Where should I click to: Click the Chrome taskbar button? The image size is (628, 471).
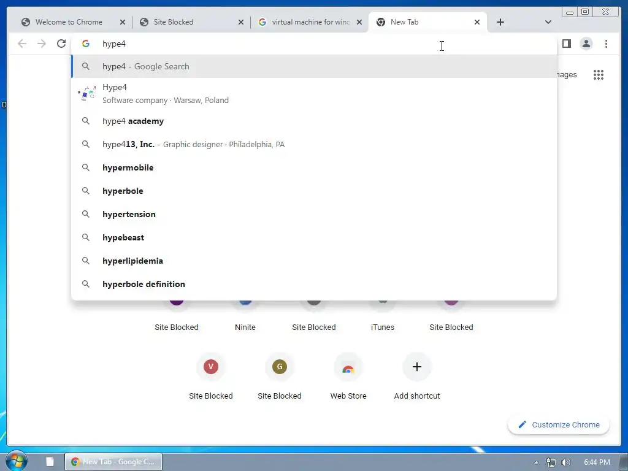point(113,462)
